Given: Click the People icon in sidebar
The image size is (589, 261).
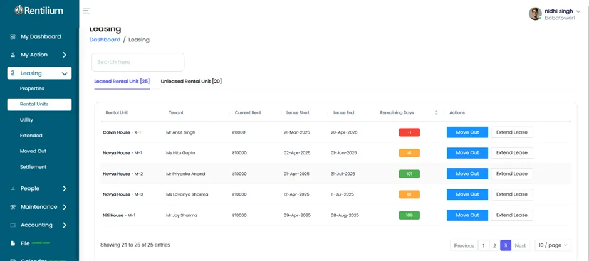Looking at the screenshot, I should (13, 189).
